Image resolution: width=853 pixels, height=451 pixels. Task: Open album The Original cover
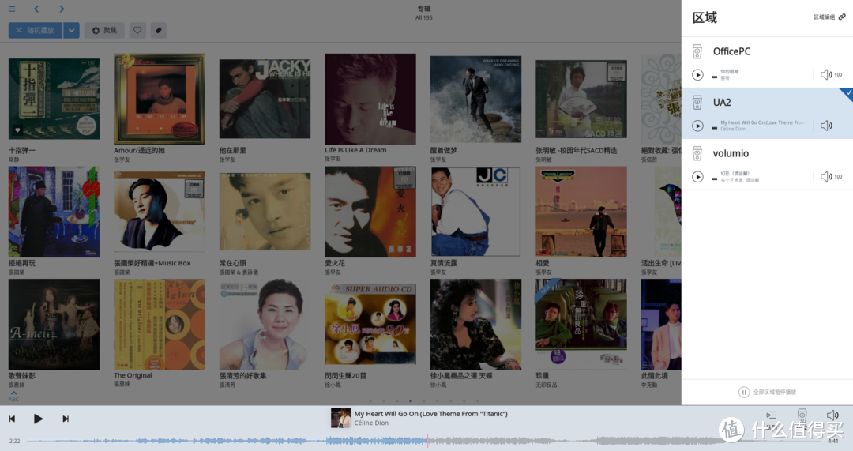pos(160,325)
